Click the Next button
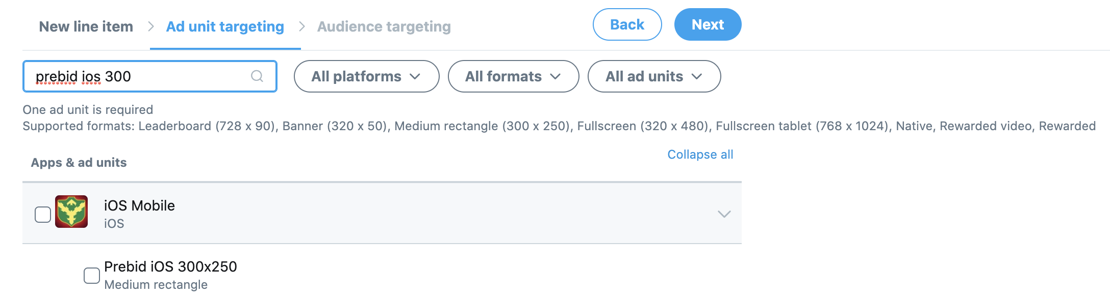Viewport: 1110px width, 298px height. click(708, 24)
